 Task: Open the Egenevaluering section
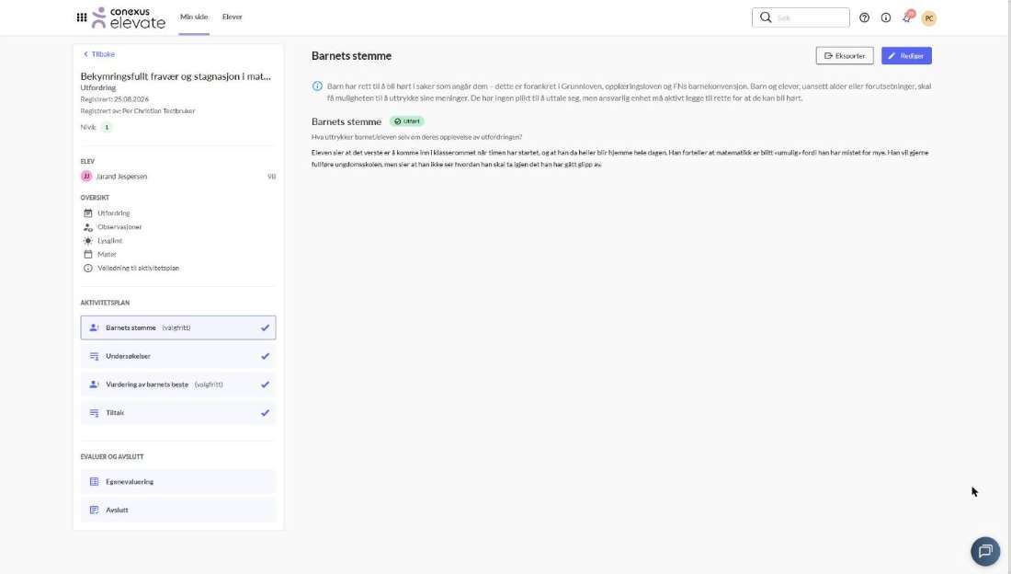point(178,482)
